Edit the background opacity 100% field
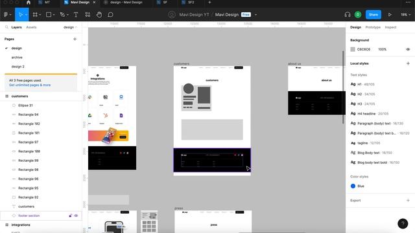 click(382, 49)
